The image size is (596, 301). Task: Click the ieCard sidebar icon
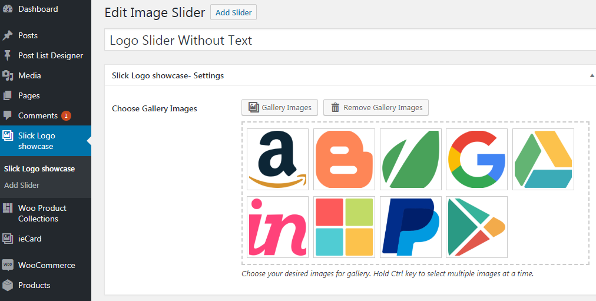[8, 239]
